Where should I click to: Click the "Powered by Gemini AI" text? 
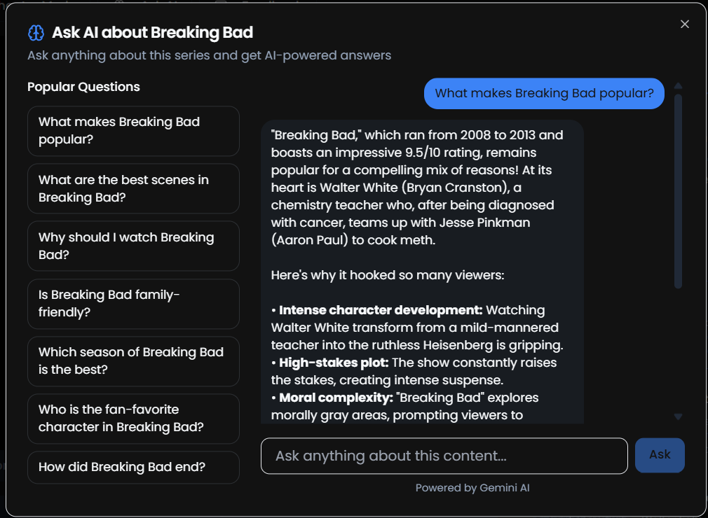pyautogui.click(x=472, y=488)
